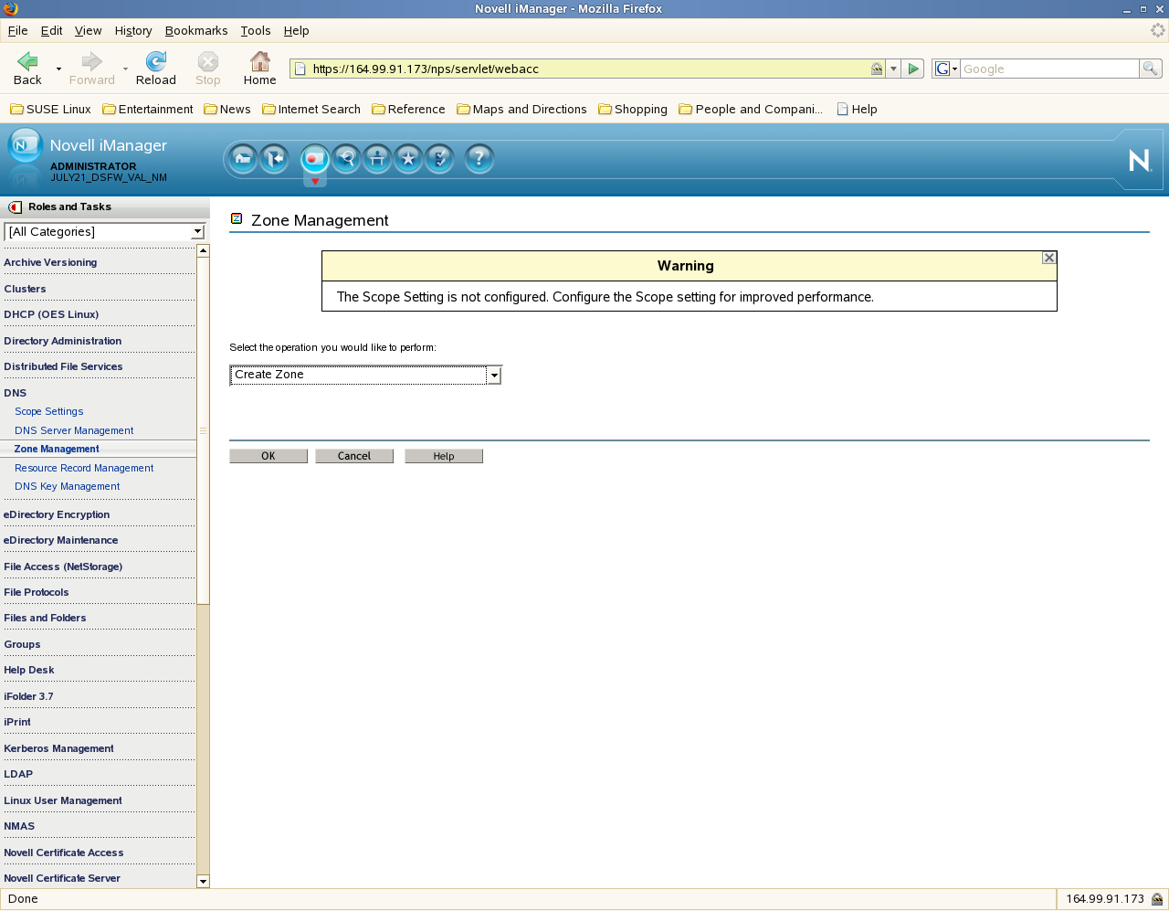
Task: Click the OK button
Action: 269,456
